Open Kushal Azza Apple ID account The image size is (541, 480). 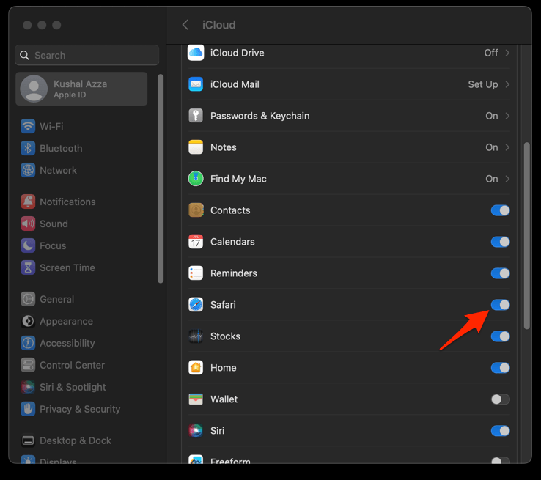tap(81, 89)
